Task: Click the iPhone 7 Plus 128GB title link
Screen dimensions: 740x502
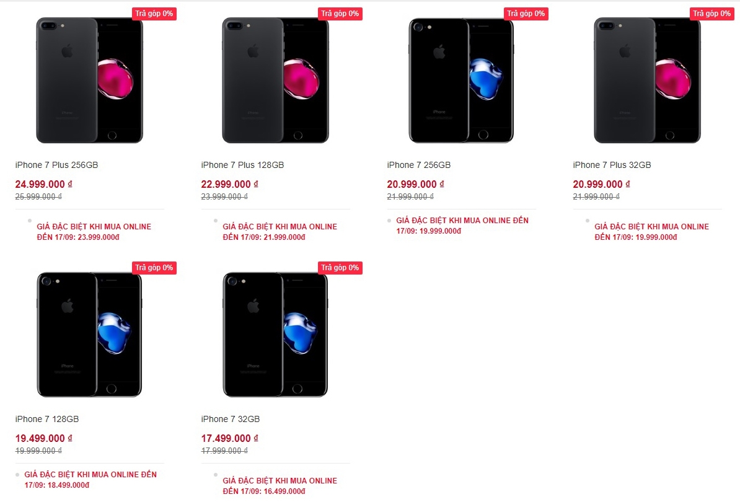Action: coord(242,165)
